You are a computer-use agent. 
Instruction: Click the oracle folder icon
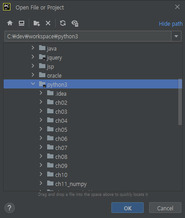tap(42, 75)
